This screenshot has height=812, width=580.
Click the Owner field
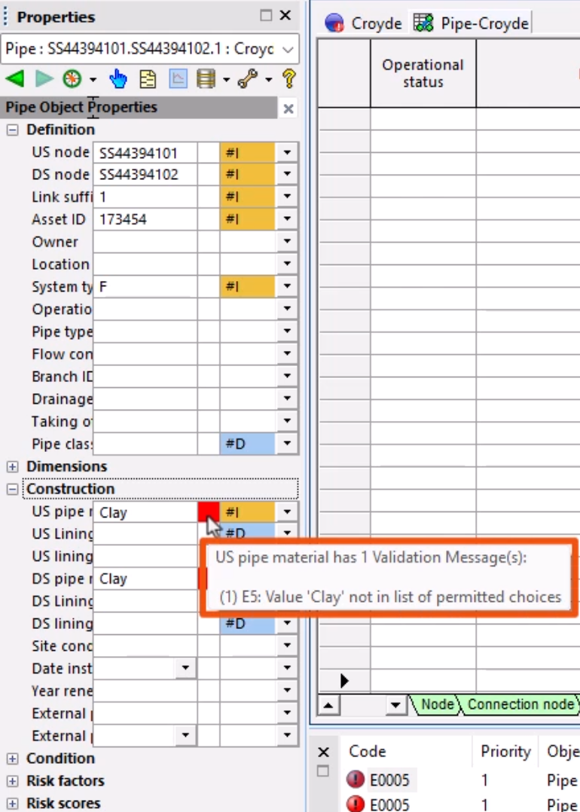tap(145, 242)
